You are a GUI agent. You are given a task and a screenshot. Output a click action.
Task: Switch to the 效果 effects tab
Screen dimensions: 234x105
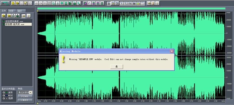coord(12,11)
